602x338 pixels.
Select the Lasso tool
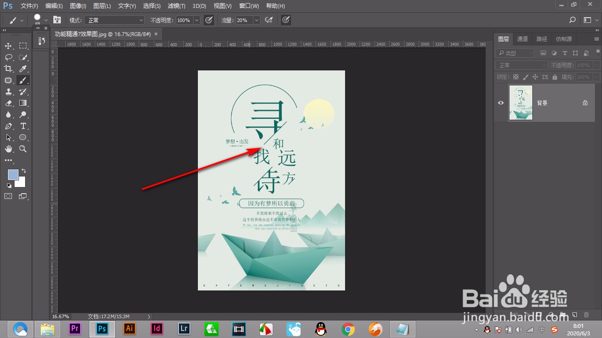[x=8, y=57]
